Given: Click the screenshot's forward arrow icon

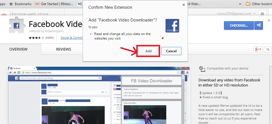Looking at the screenshot, I should coord(15,73).
